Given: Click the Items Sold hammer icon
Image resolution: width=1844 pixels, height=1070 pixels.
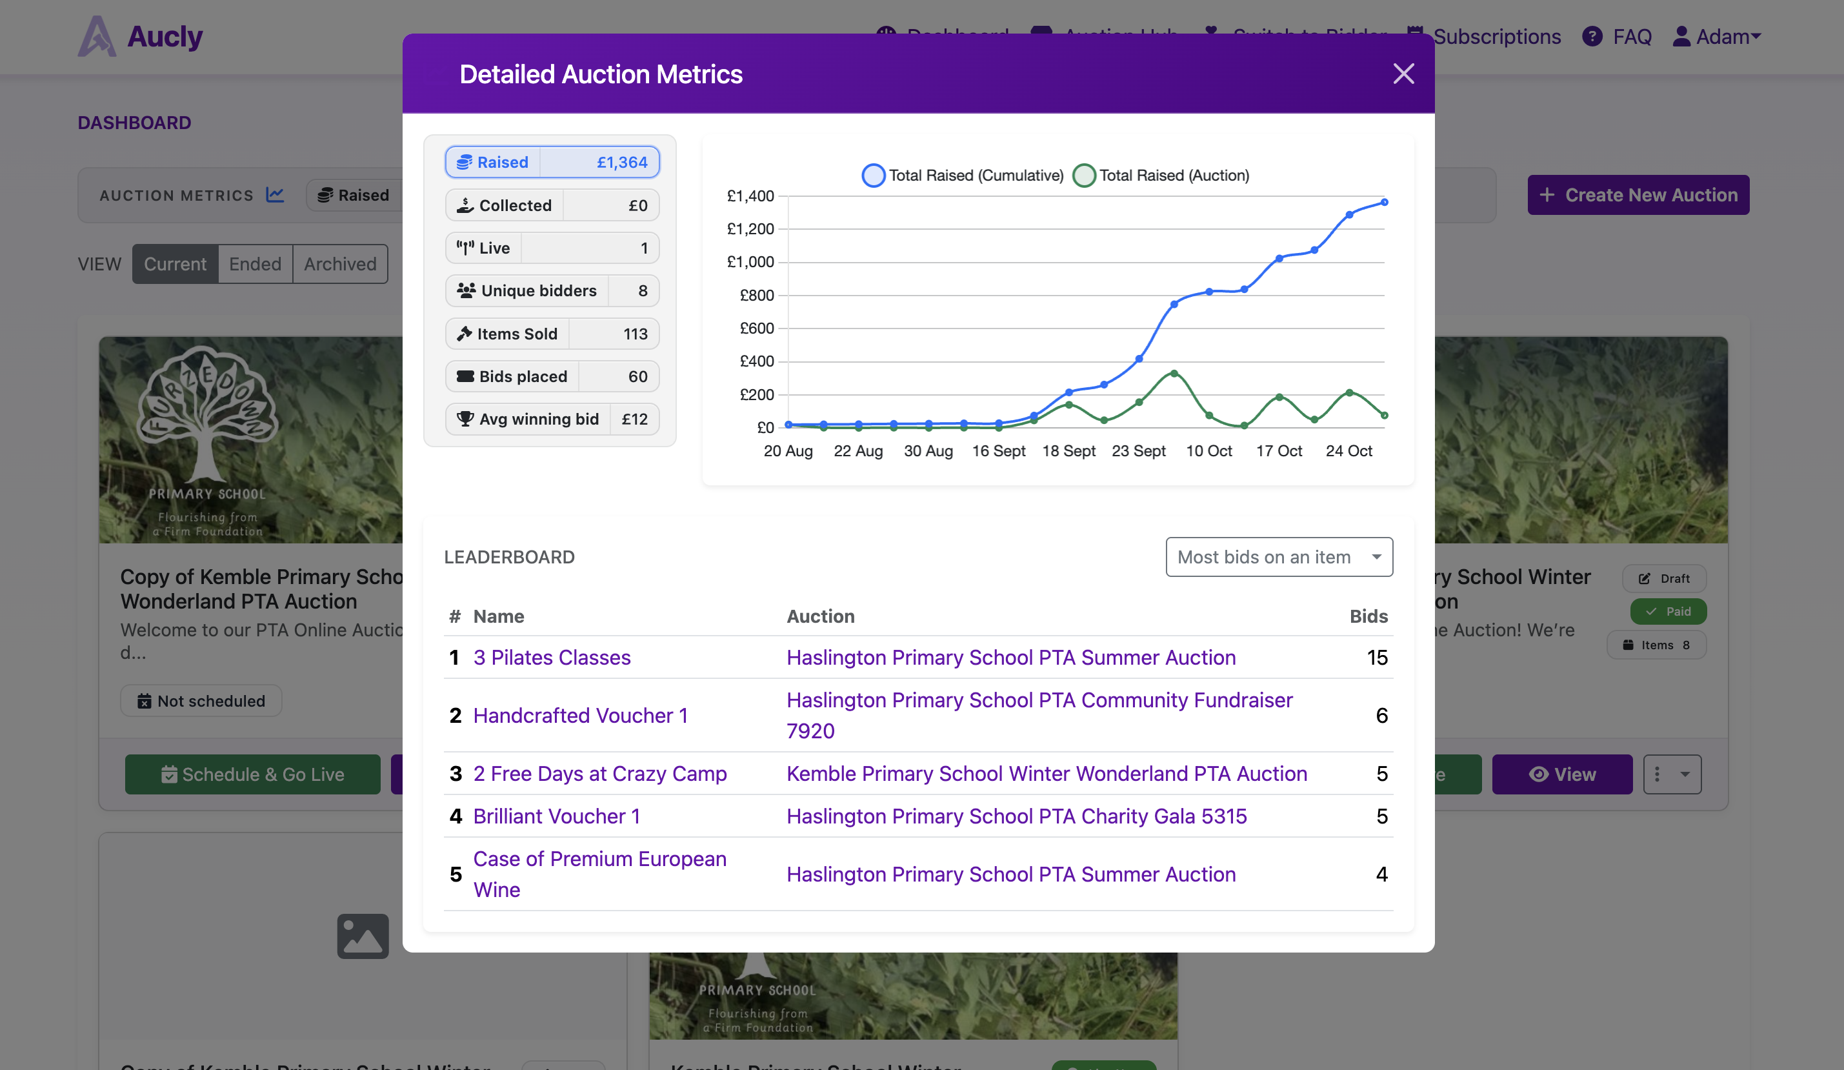Looking at the screenshot, I should pos(465,334).
